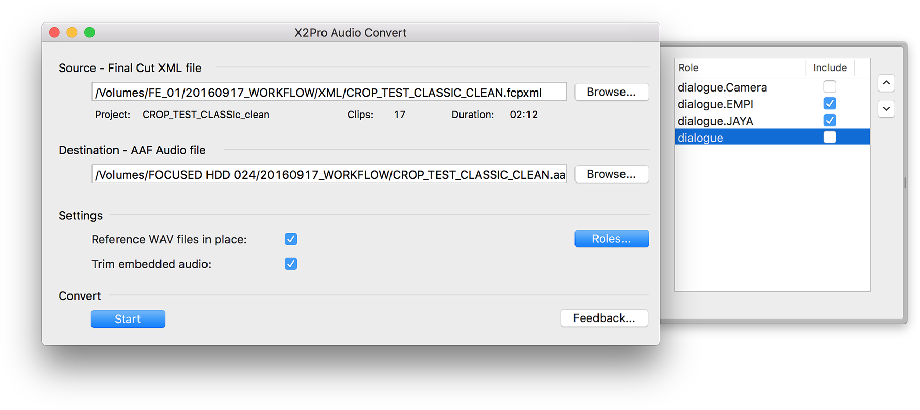This screenshot has width=920, height=410.
Task: Enable Include checkbox for dialogue.Camera
Action: [830, 87]
